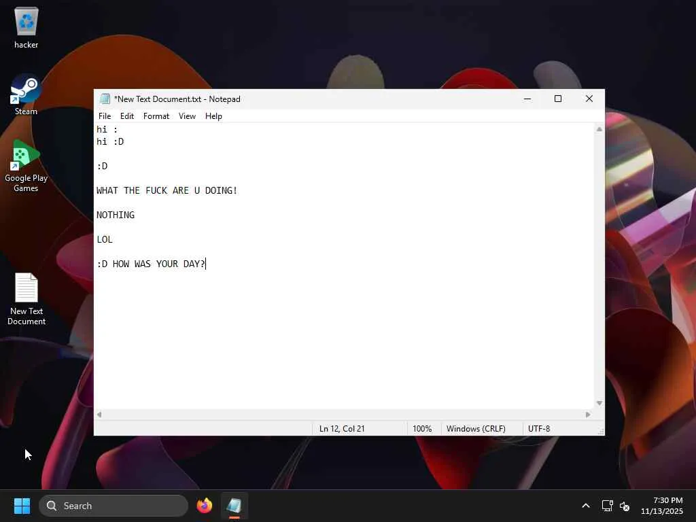Open the File menu in Notepad
696x522 pixels.
coord(105,116)
